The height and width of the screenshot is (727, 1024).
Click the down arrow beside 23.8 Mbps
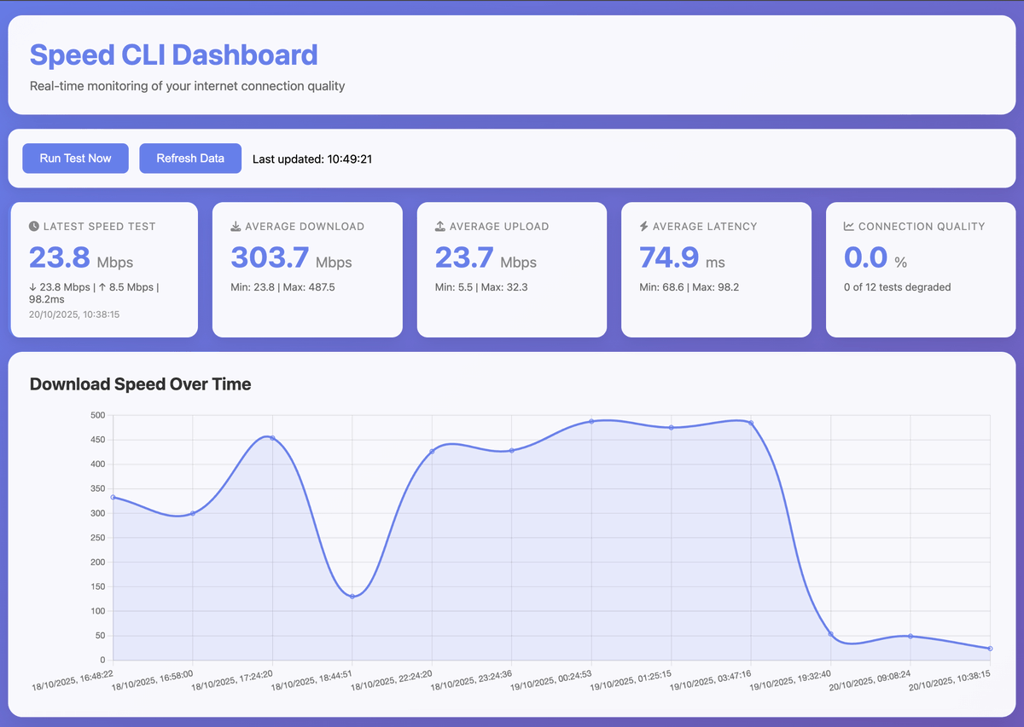pyautogui.click(x=32, y=287)
